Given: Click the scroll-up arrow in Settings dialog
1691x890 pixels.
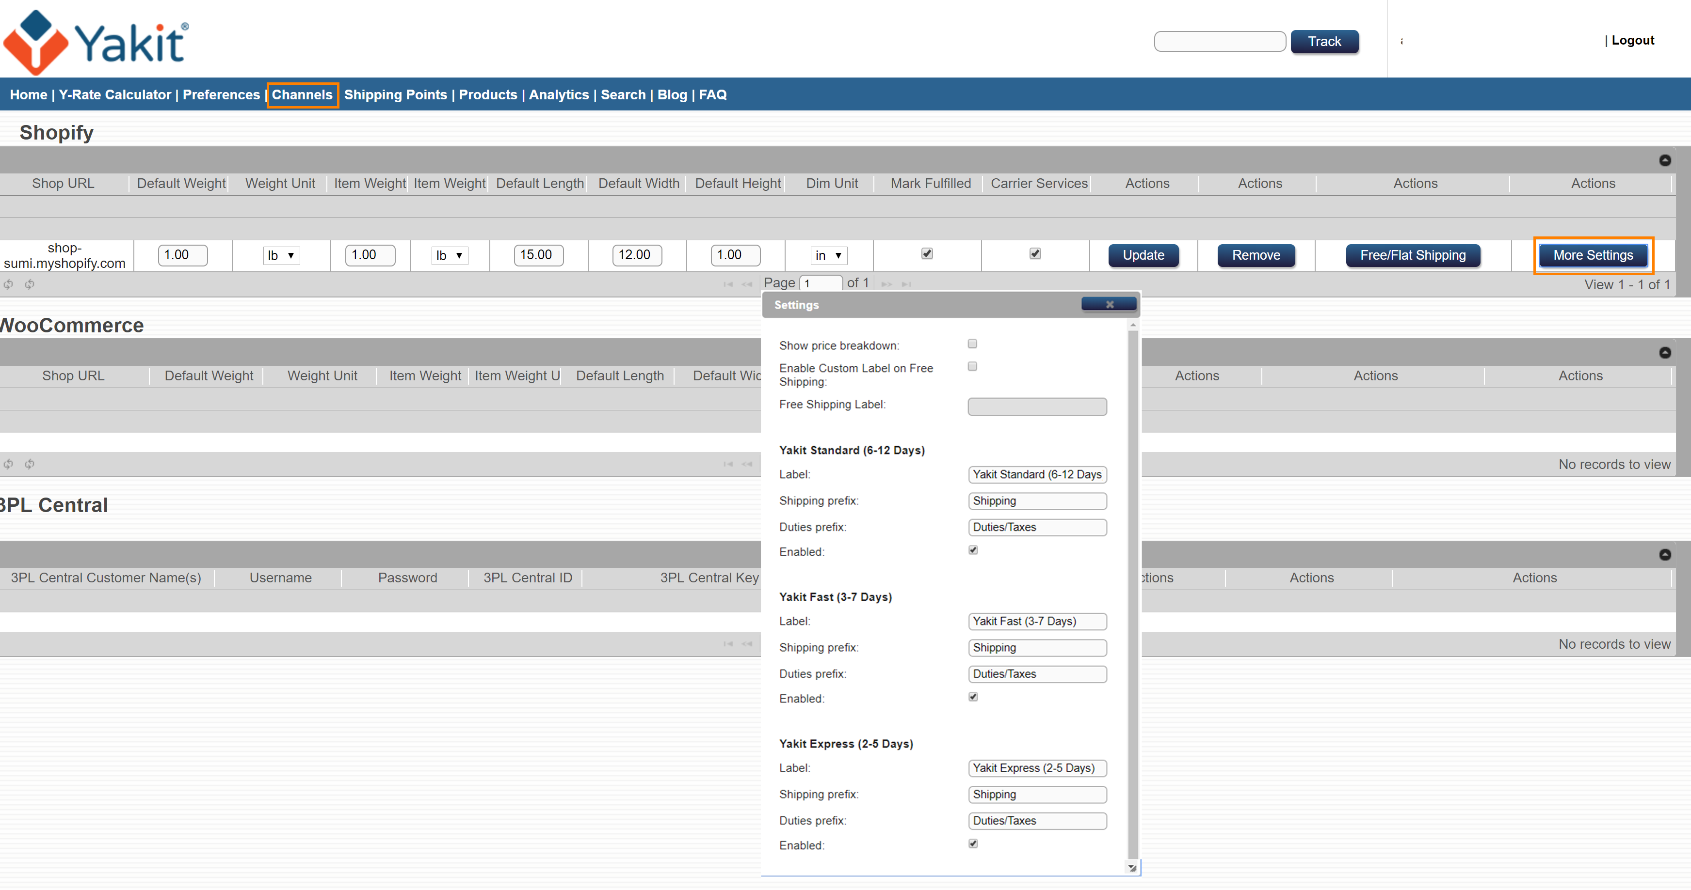Looking at the screenshot, I should pos(1132,325).
